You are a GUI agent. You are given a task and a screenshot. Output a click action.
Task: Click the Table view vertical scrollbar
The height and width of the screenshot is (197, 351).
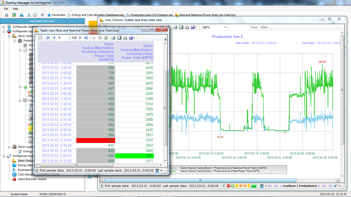pyautogui.click(x=165, y=108)
